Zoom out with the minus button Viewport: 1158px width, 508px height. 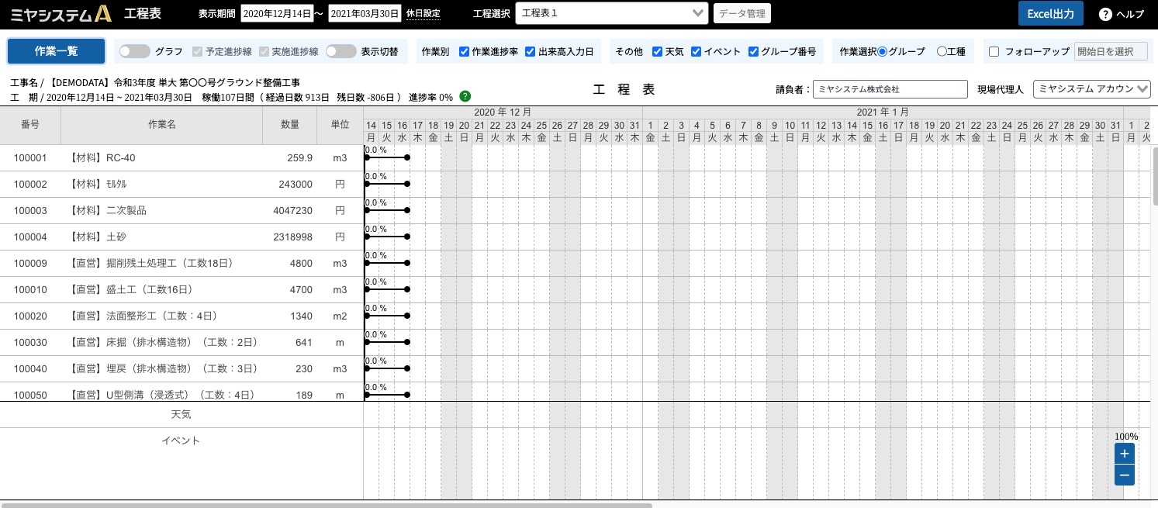(1125, 475)
